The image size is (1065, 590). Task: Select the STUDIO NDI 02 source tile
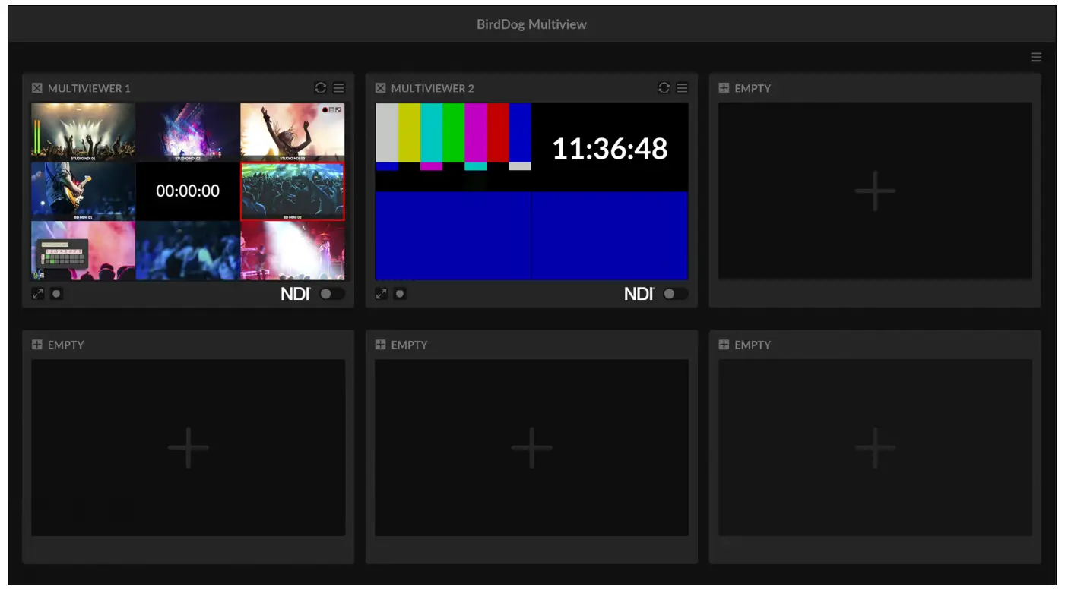click(188, 132)
